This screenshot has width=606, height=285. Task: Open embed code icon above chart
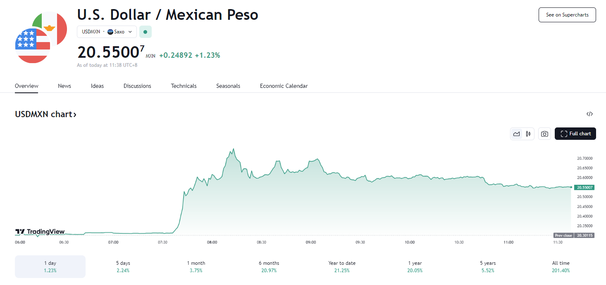(x=590, y=114)
